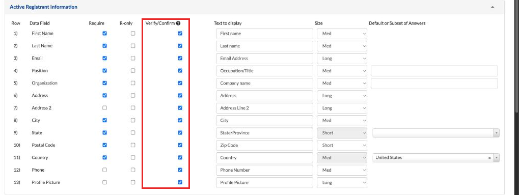Uncheck Verify/Confirm for Last Name
This screenshot has width=519, height=195.
pyautogui.click(x=180, y=46)
